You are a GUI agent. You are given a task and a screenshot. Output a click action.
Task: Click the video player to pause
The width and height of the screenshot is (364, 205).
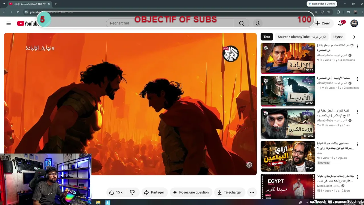click(130, 104)
